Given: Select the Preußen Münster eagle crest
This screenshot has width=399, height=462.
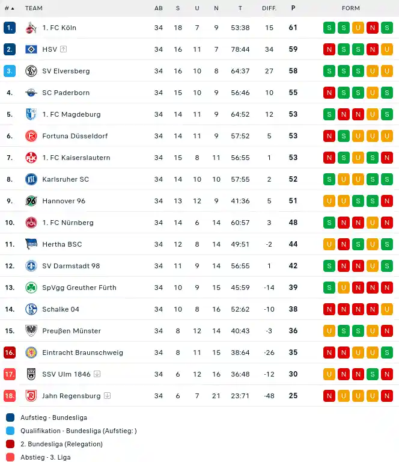Looking at the screenshot, I should [31, 331].
